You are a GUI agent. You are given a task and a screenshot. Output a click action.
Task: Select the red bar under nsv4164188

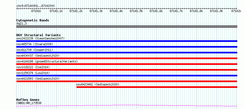[x=127, y=64]
